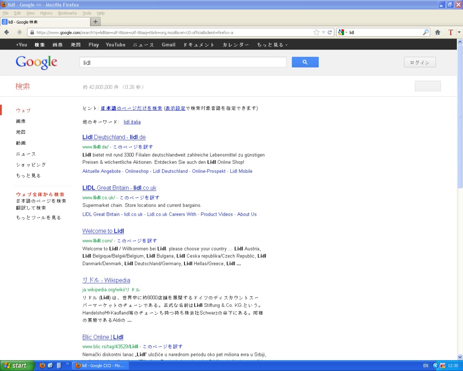Open the URL history dropdown arrow
The height and width of the screenshot is (371, 463).
pyautogui.click(x=323, y=32)
